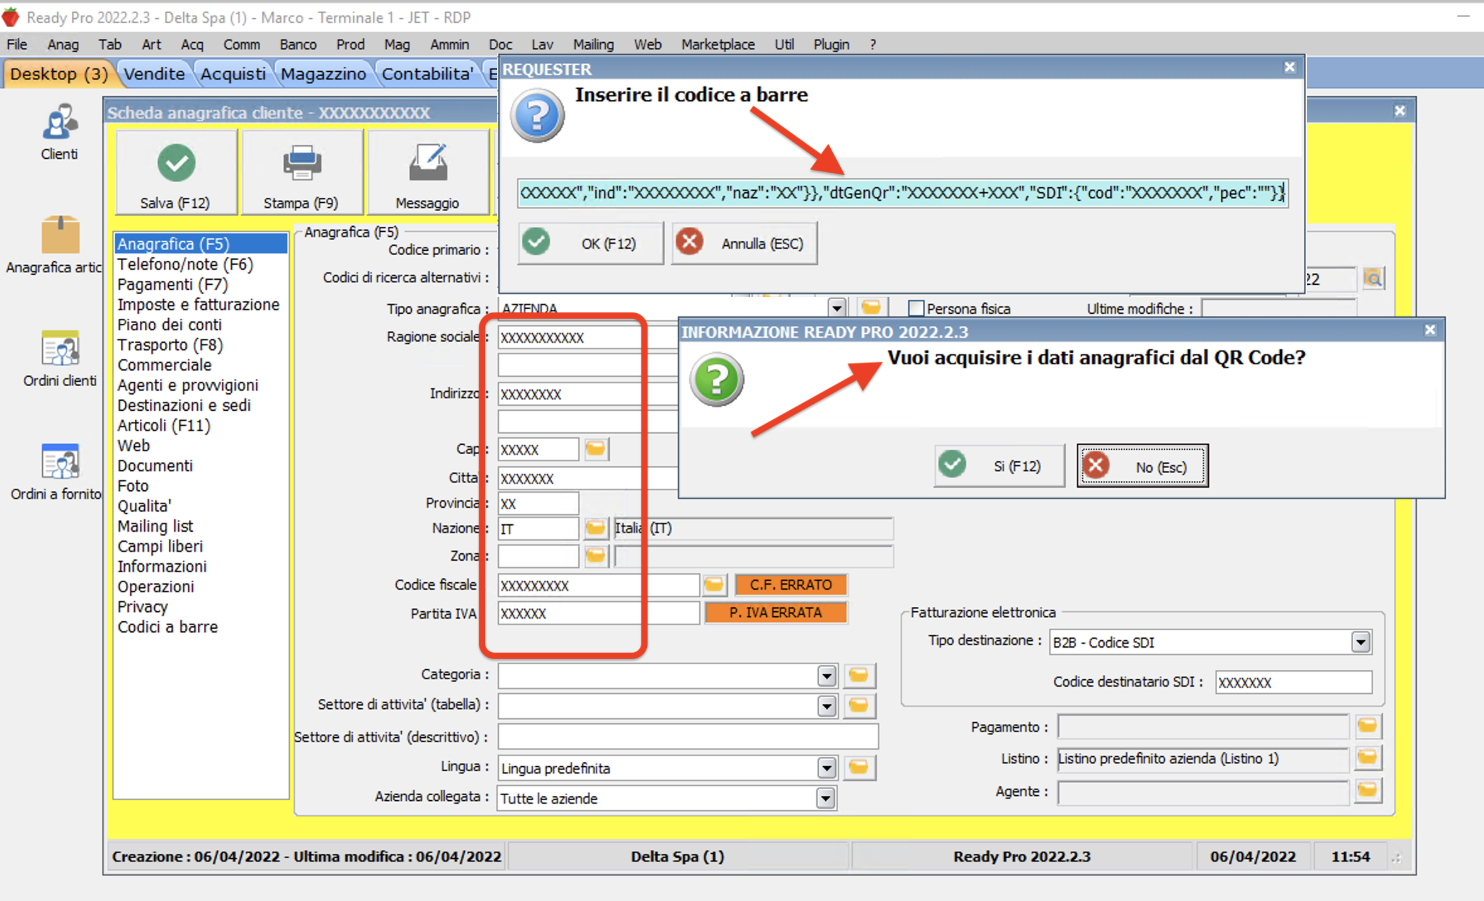Expand the Tipo anagrafica dropdown
Viewport: 1484px width, 901px height.
[836, 309]
